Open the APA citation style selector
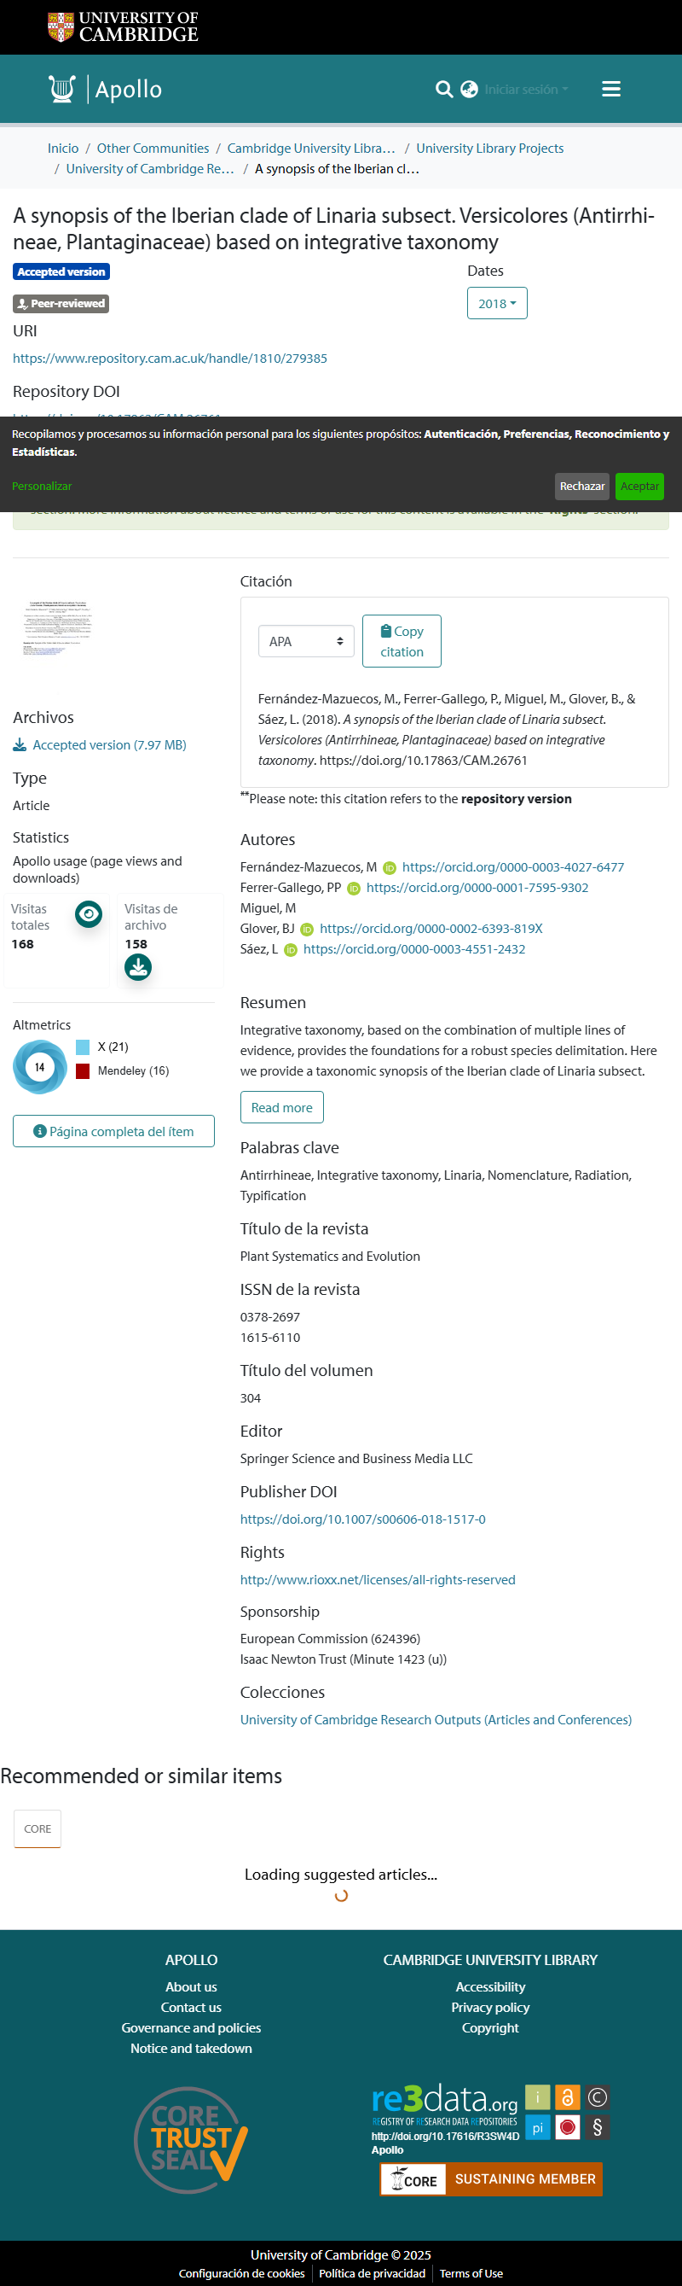Viewport: 682px width, 2286px height. click(305, 642)
